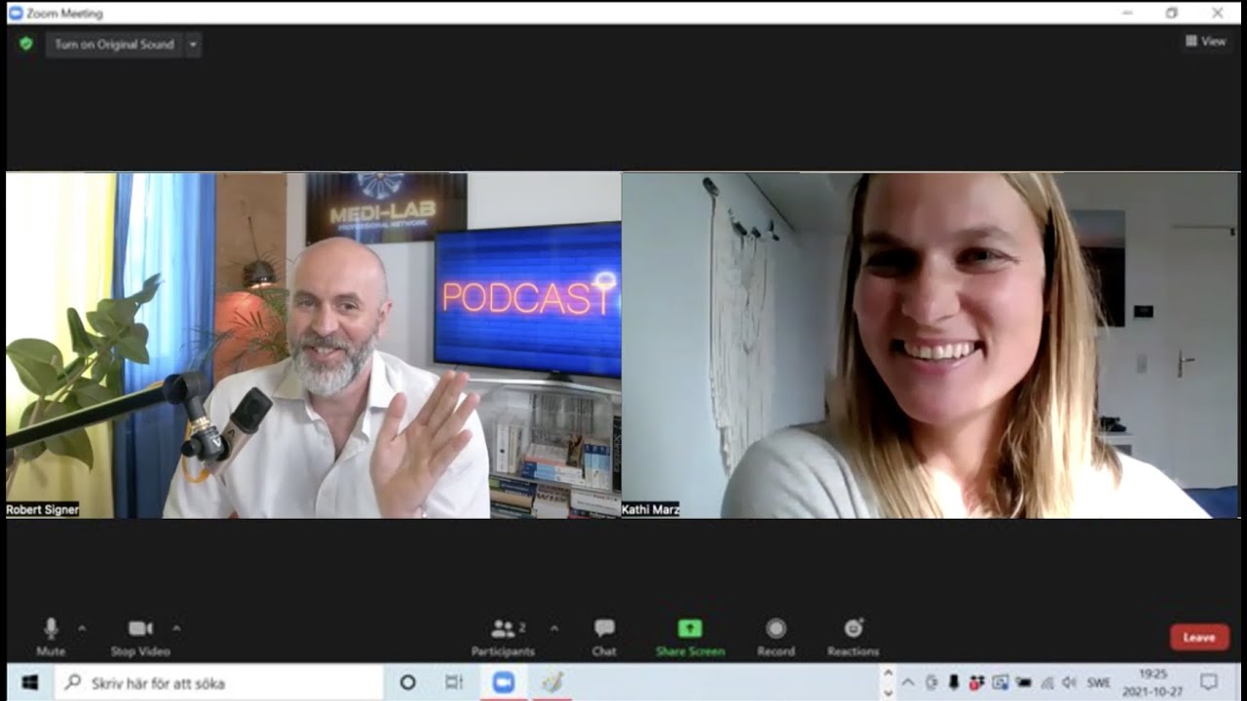The width and height of the screenshot is (1247, 701).
Task: Open the Chat panel
Action: (x=604, y=634)
